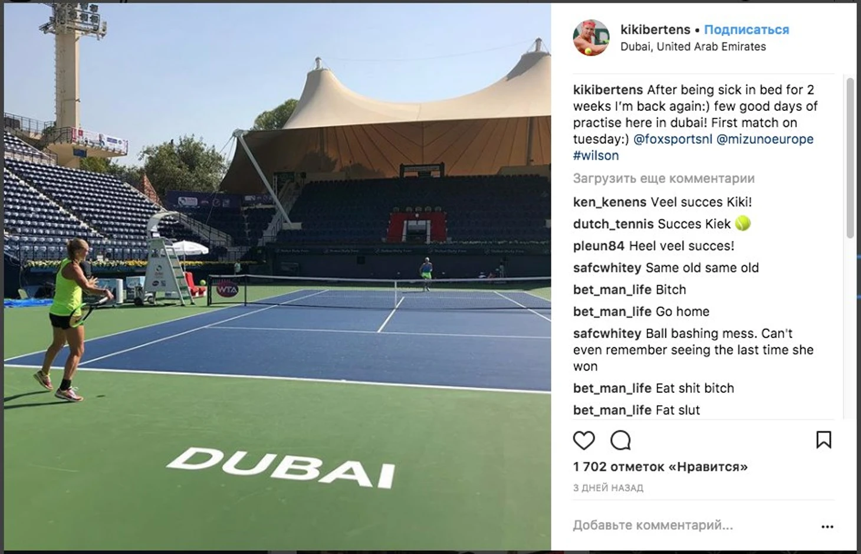
Task: Open ken_kenens commenter profile
Action: (610, 202)
